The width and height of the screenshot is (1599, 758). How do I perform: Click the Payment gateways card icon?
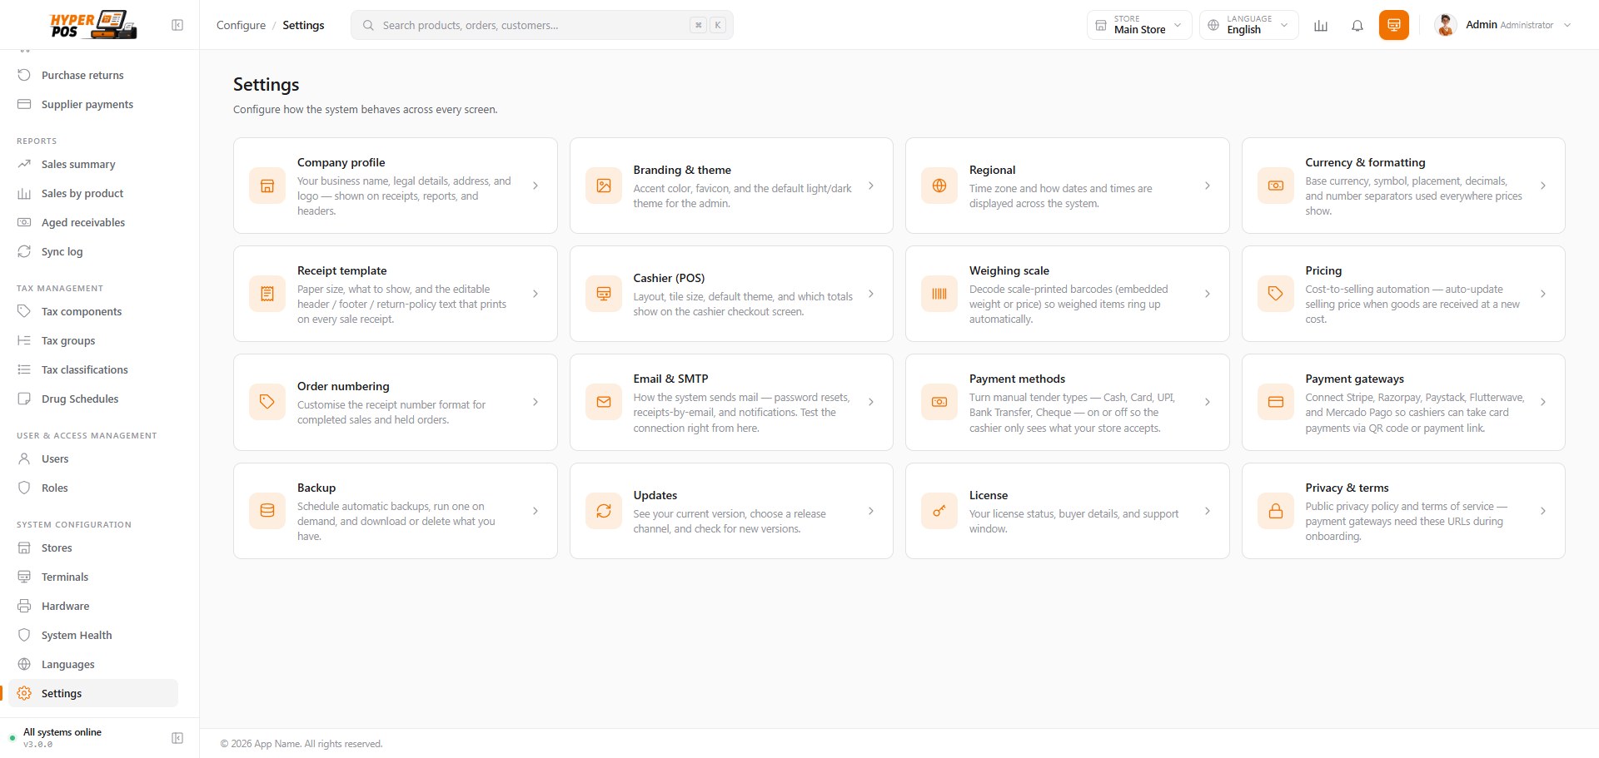[1276, 402]
